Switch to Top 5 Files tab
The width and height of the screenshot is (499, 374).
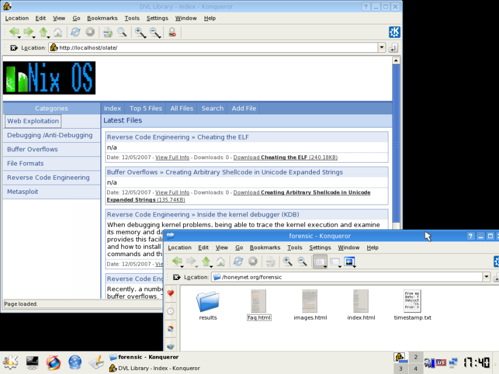click(x=146, y=108)
